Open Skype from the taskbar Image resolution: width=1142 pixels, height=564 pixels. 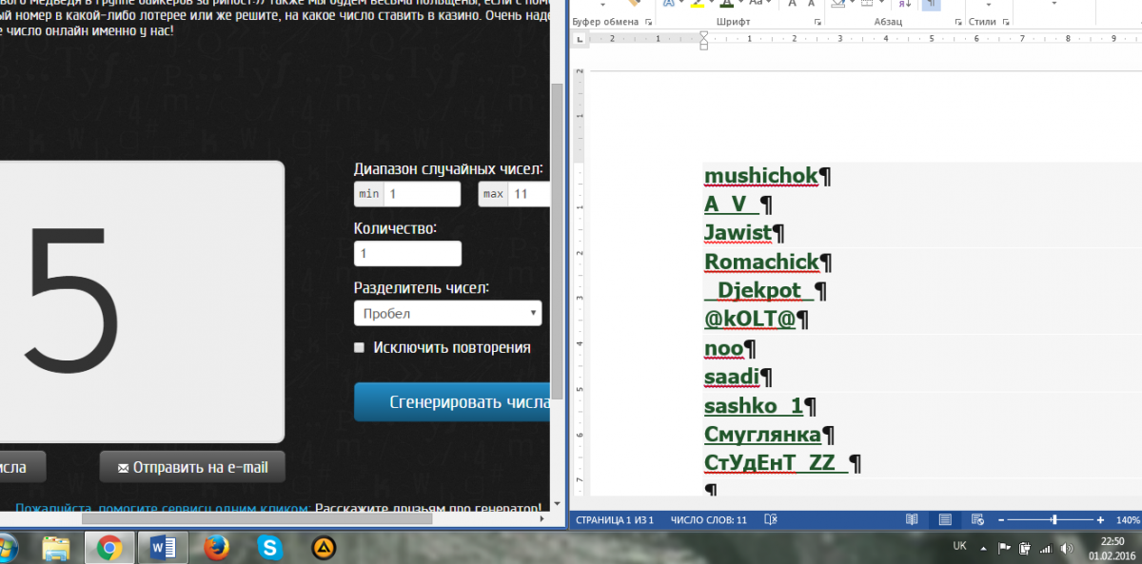(x=270, y=548)
